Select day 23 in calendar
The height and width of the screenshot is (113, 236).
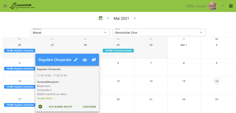click(216, 99)
